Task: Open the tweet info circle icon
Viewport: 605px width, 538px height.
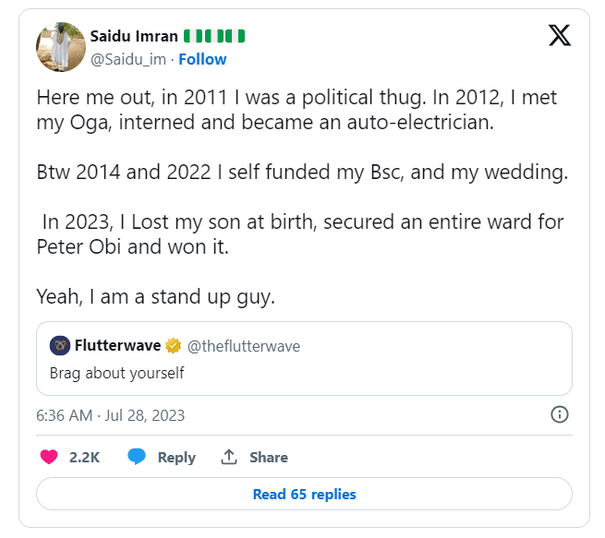Action: pos(559,414)
